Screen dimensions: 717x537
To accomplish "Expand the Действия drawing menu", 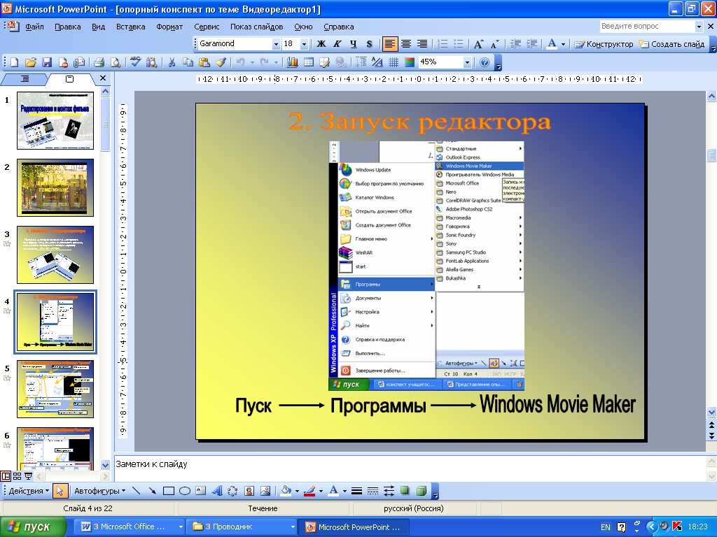I will click(x=29, y=491).
